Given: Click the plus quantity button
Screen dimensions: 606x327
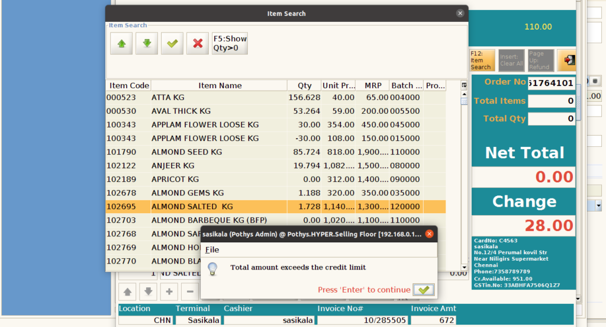Looking at the screenshot, I should (169, 291).
